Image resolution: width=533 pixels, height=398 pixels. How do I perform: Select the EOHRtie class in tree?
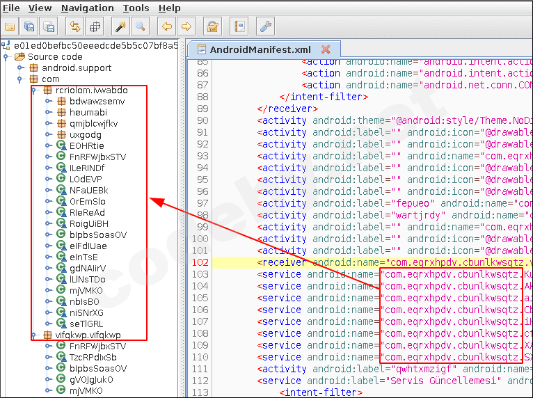point(86,146)
